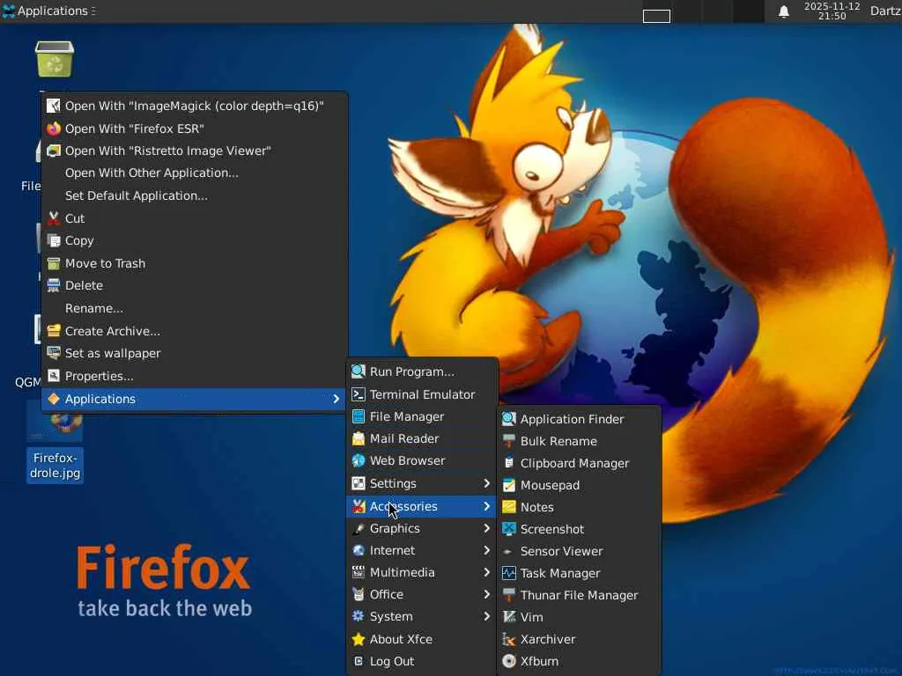Click the Dartz user name in the panel
Image resolution: width=902 pixels, height=676 pixels.
[885, 11]
